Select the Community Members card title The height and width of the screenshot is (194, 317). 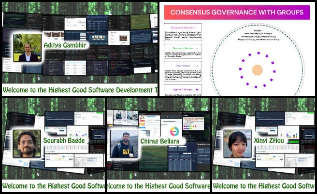click(182, 28)
